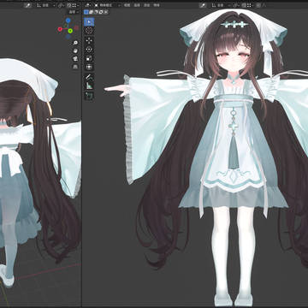Click the pan hand navigation icon
The height and width of the screenshot is (308, 308).
(x=75, y=50)
